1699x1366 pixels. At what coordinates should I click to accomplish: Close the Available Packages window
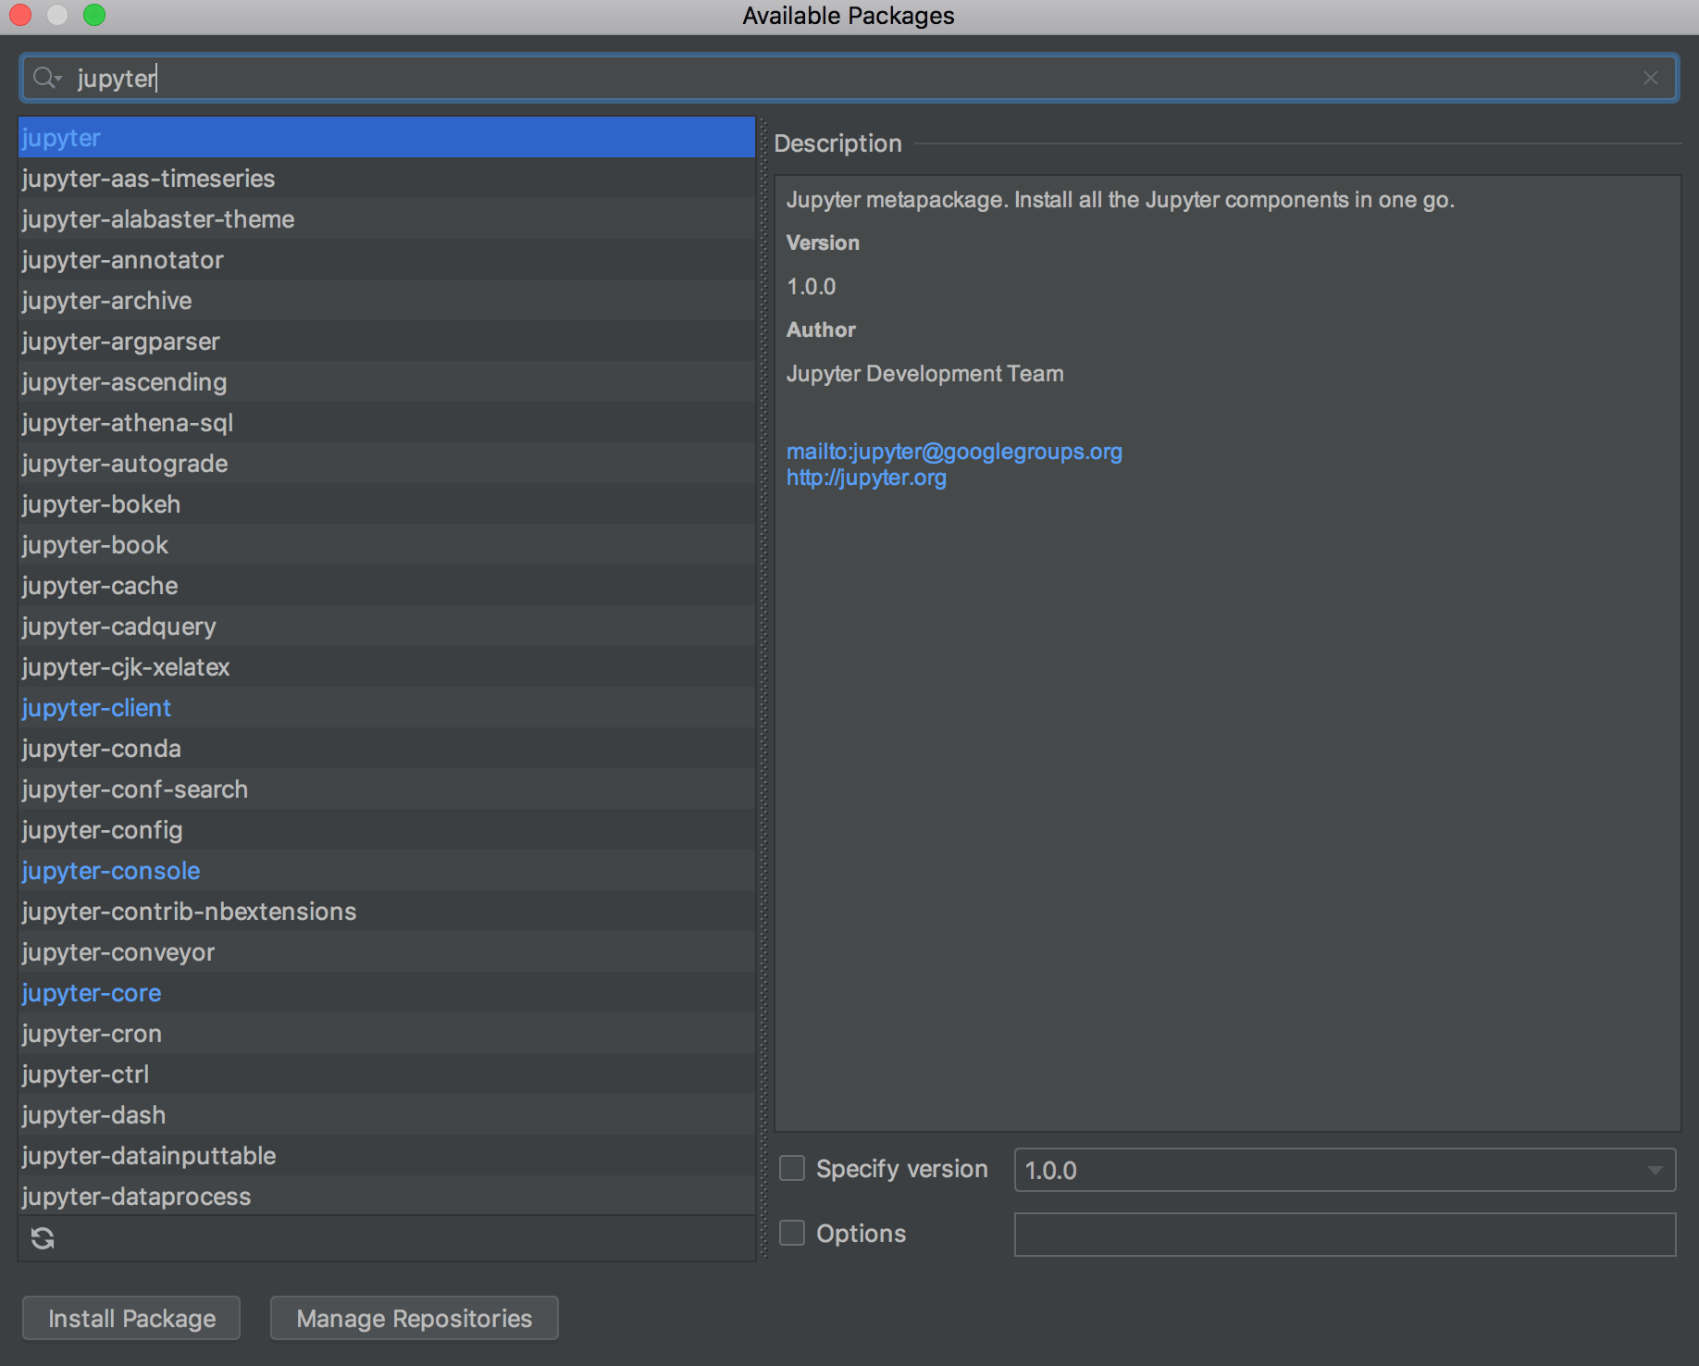coord(20,15)
